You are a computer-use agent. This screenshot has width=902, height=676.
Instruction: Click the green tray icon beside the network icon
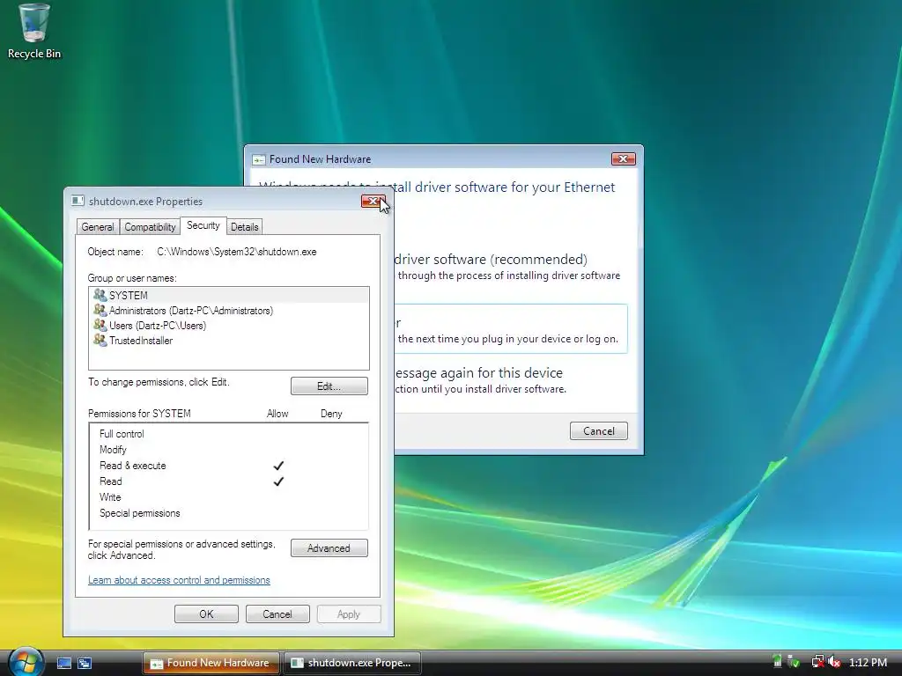794,662
